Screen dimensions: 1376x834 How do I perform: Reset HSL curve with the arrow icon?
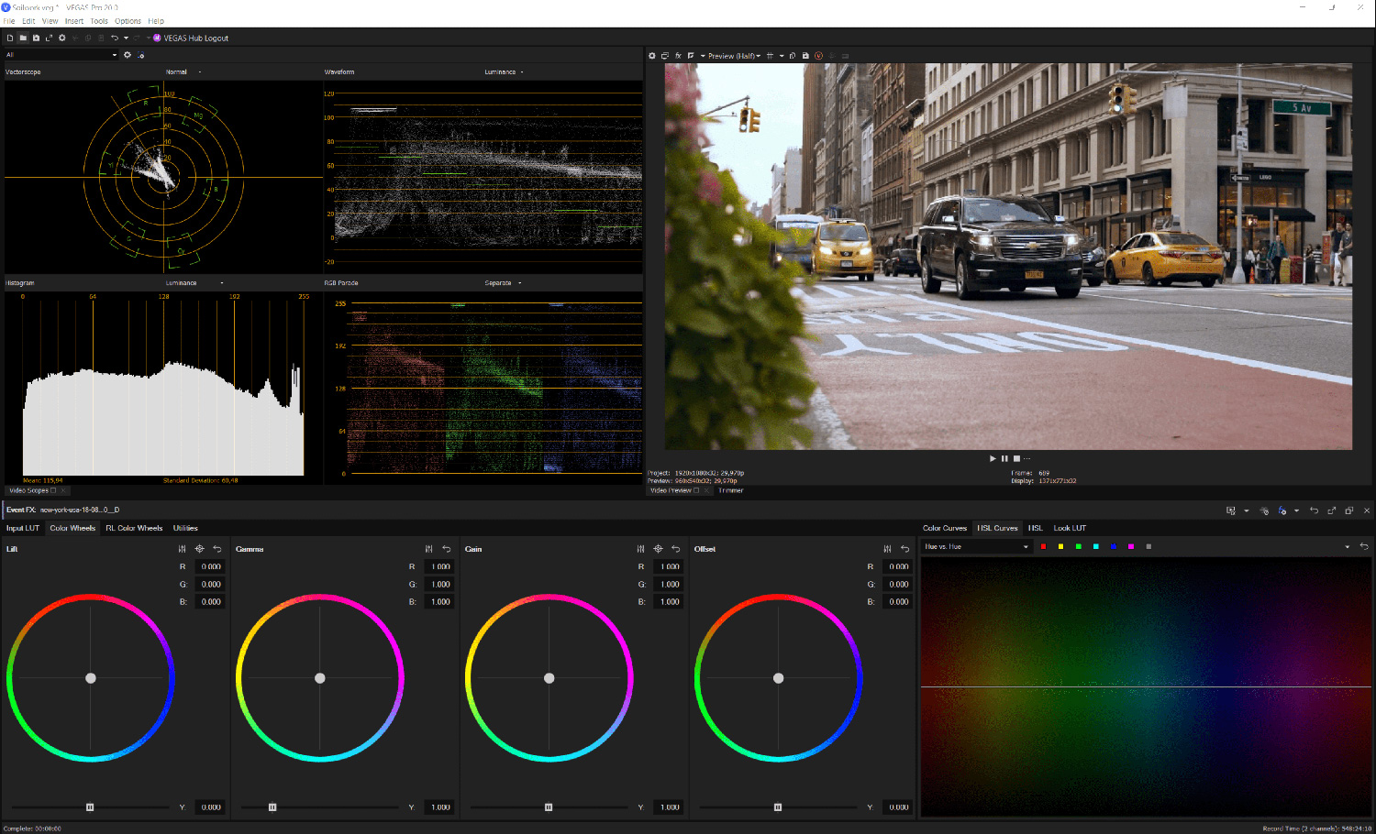(1364, 546)
